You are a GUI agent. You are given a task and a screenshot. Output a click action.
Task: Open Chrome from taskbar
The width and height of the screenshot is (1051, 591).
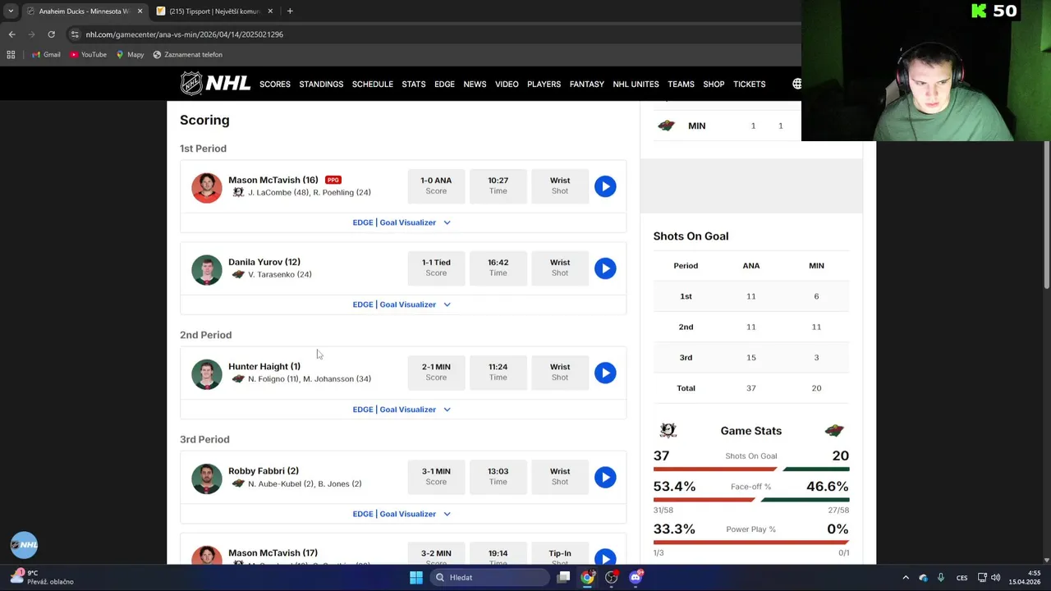click(588, 577)
